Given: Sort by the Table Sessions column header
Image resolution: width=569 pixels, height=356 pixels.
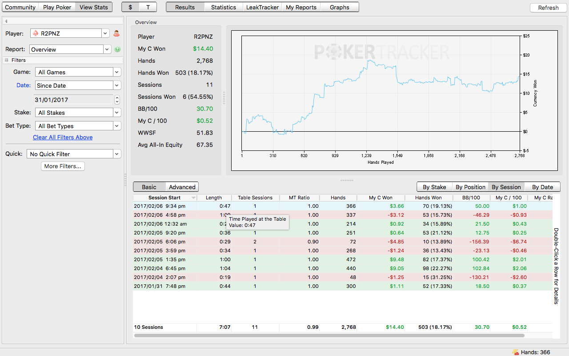Looking at the screenshot, I should 255,198.
